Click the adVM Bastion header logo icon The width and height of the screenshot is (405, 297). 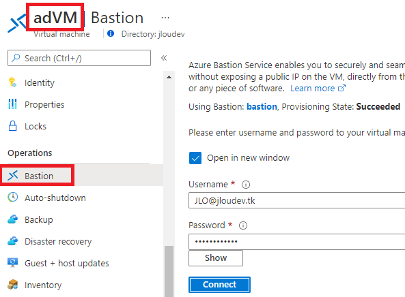[x=17, y=23]
